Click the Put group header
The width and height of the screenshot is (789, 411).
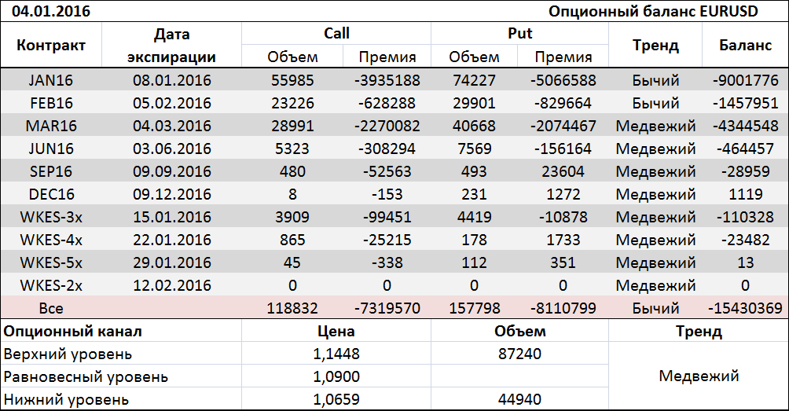point(520,33)
